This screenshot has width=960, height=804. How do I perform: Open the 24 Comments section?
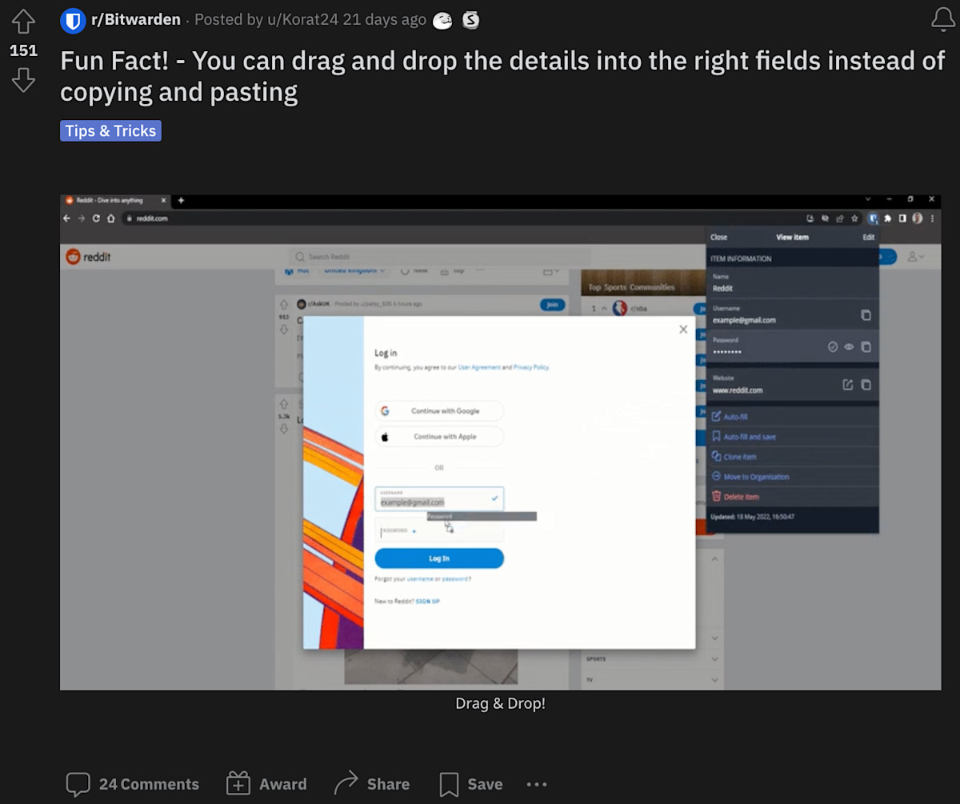click(133, 784)
